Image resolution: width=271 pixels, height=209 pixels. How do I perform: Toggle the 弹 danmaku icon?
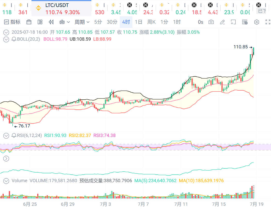[x=245, y=22]
